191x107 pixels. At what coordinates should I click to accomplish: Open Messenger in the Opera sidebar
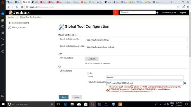(x=3, y=14)
